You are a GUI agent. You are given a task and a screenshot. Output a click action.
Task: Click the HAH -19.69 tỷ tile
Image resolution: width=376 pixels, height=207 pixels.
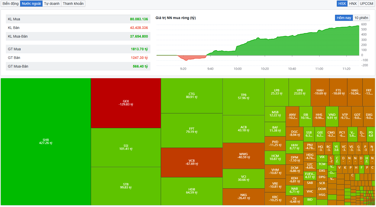pos(320,92)
